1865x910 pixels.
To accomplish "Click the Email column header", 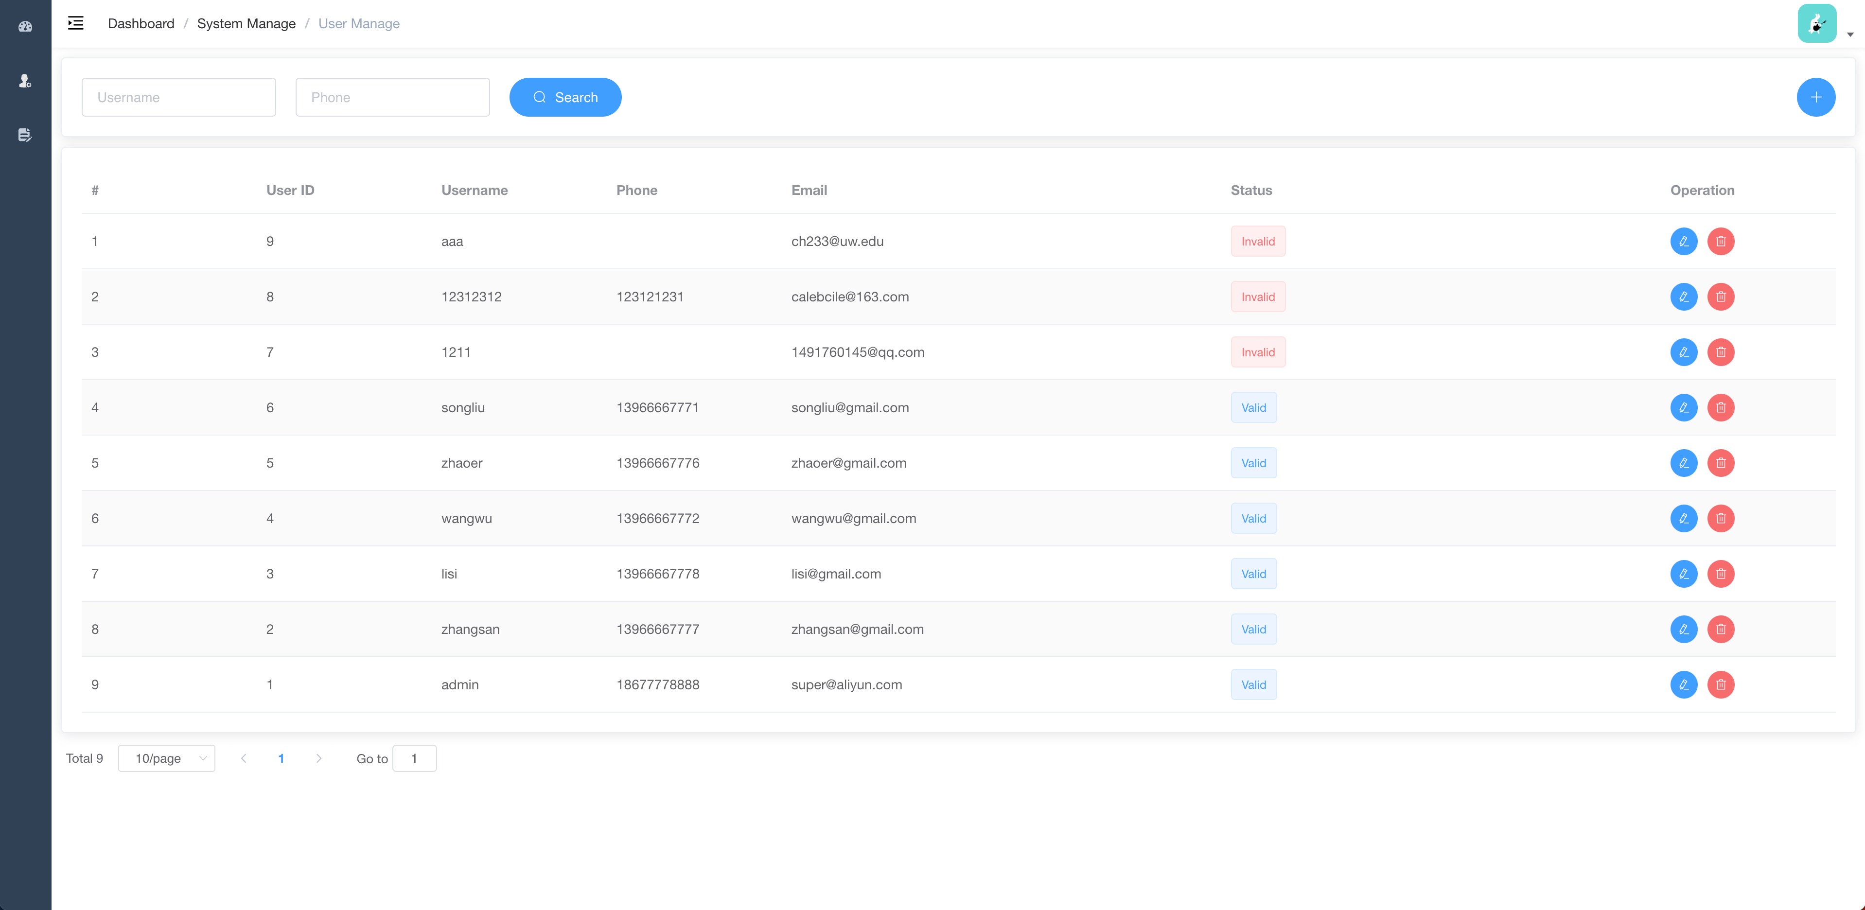I will coord(809,191).
